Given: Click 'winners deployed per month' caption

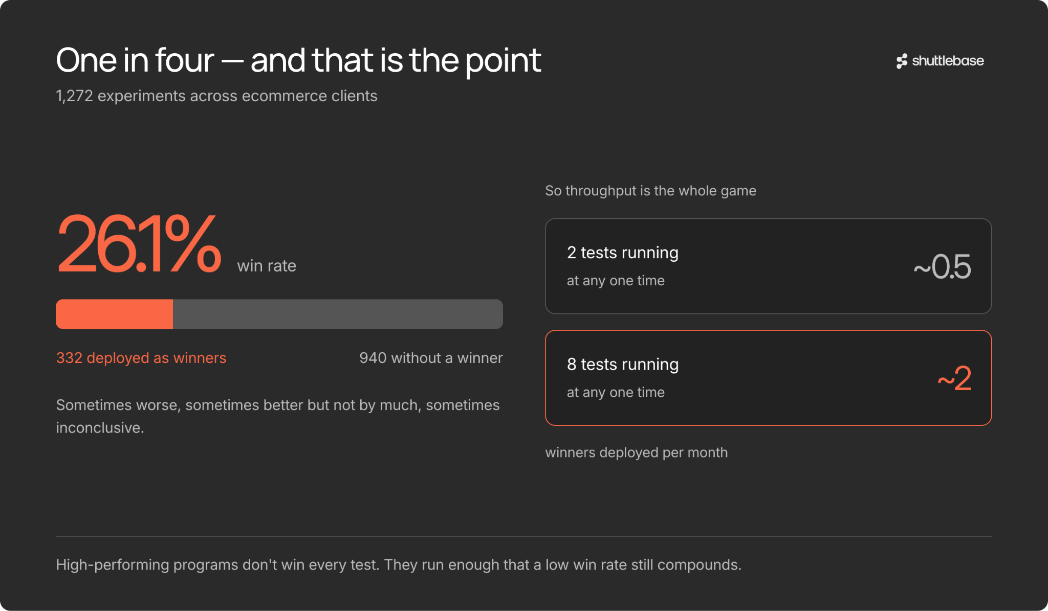Looking at the screenshot, I should (x=636, y=452).
